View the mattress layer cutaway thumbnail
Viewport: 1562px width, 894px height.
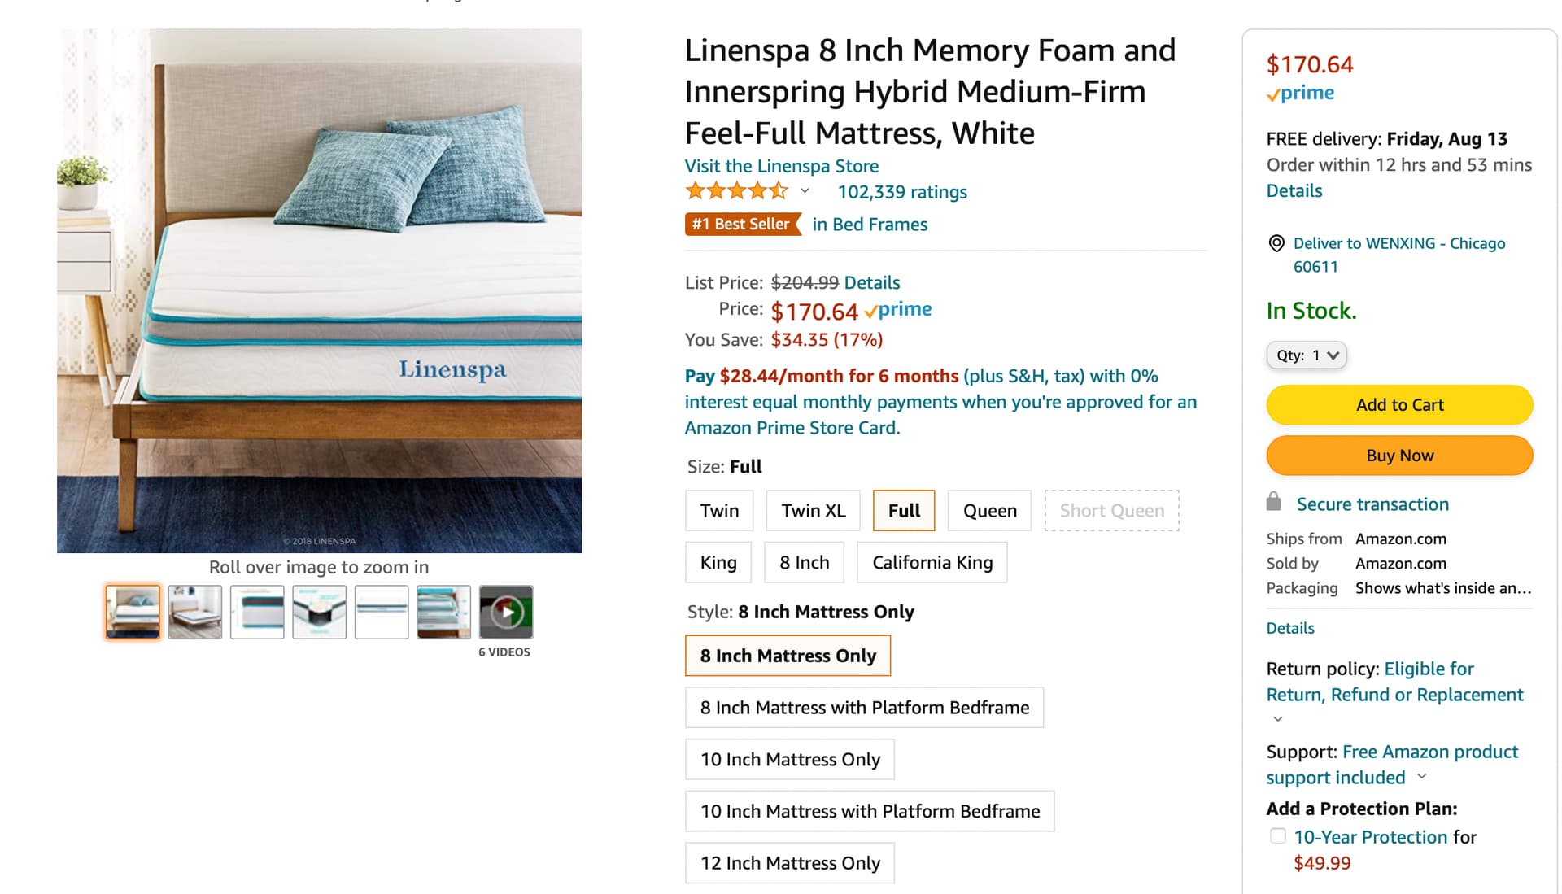pyautogui.click(x=320, y=612)
